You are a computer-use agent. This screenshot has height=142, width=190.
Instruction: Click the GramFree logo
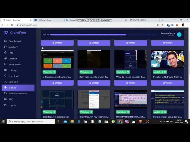(x=15, y=33)
